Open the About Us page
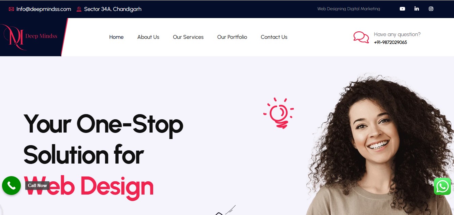454x215 pixels. (x=148, y=37)
